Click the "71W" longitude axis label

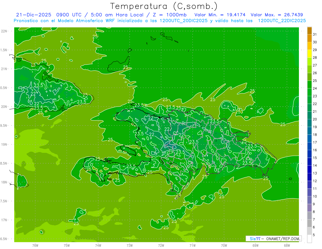point(192,245)
